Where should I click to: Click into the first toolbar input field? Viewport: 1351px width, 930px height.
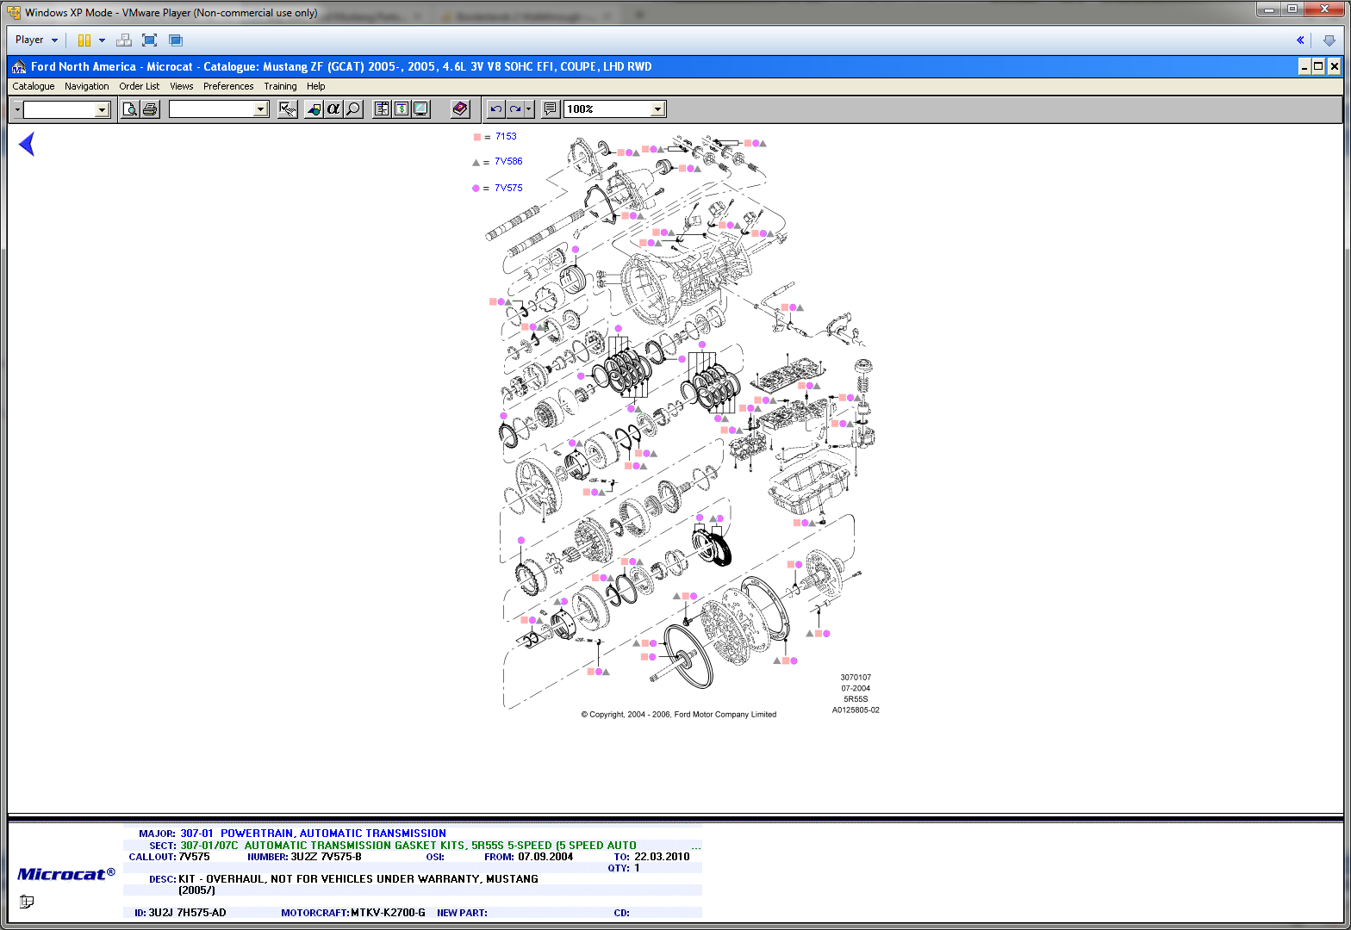point(59,109)
